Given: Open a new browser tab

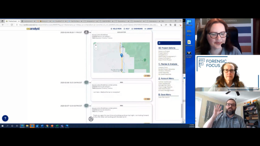Looking at the screenshot, I should (x=163, y=21).
